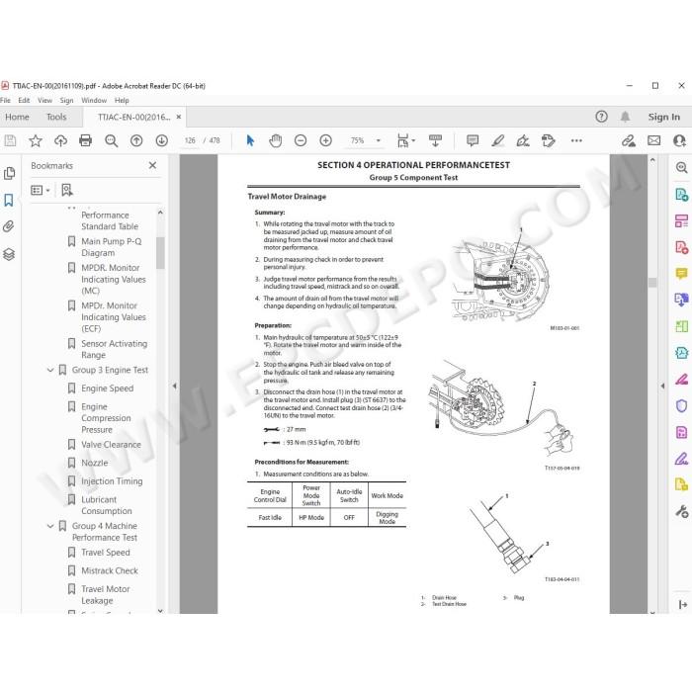
Task: Click Sign In button
Action: 663,117
